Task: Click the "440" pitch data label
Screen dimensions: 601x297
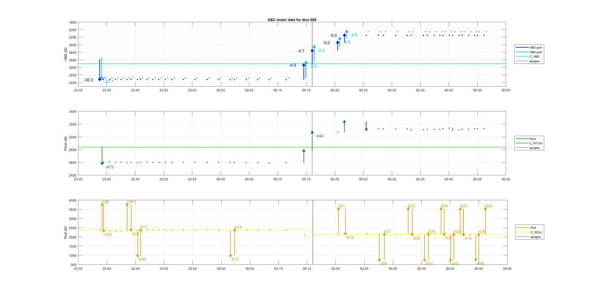Action: tap(320, 136)
